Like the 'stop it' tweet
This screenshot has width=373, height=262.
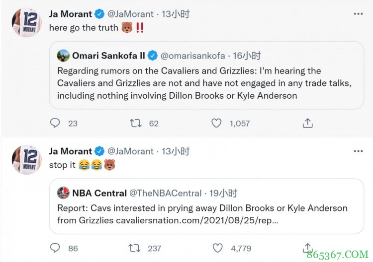(217, 248)
